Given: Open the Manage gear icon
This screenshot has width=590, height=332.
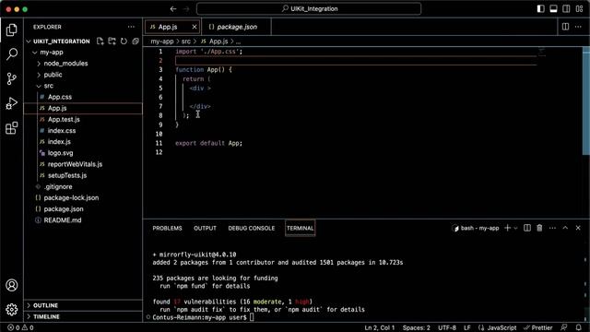Looking at the screenshot, I should [12, 310].
